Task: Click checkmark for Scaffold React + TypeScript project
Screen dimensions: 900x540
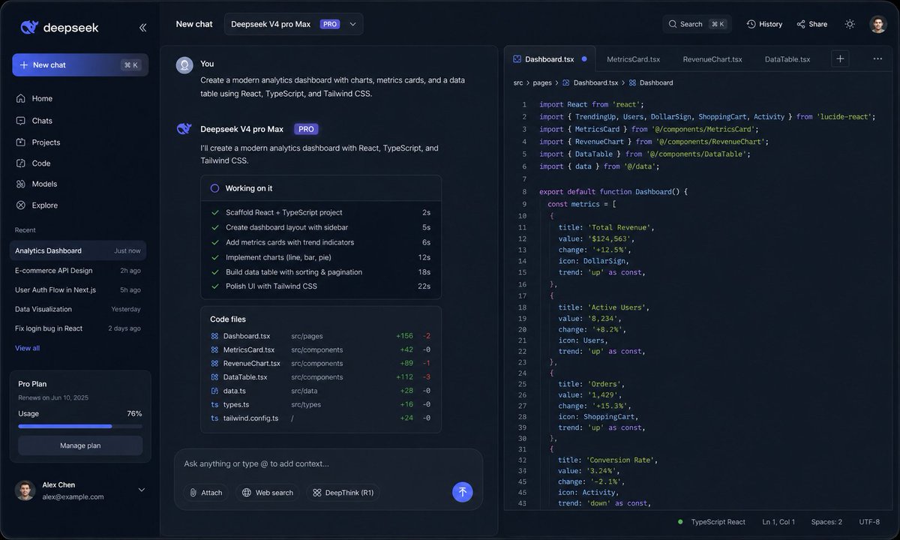Action: [215, 212]
